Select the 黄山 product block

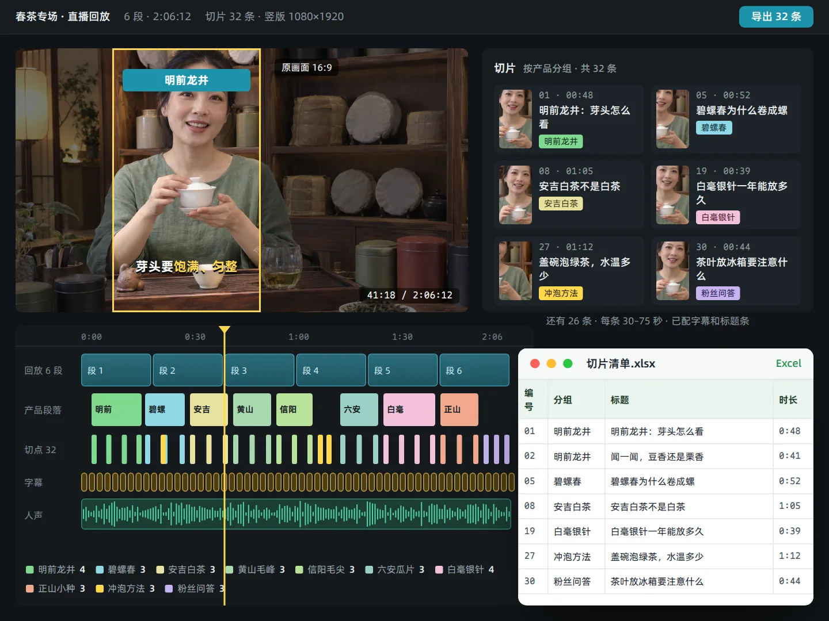(x=252, y=409)
